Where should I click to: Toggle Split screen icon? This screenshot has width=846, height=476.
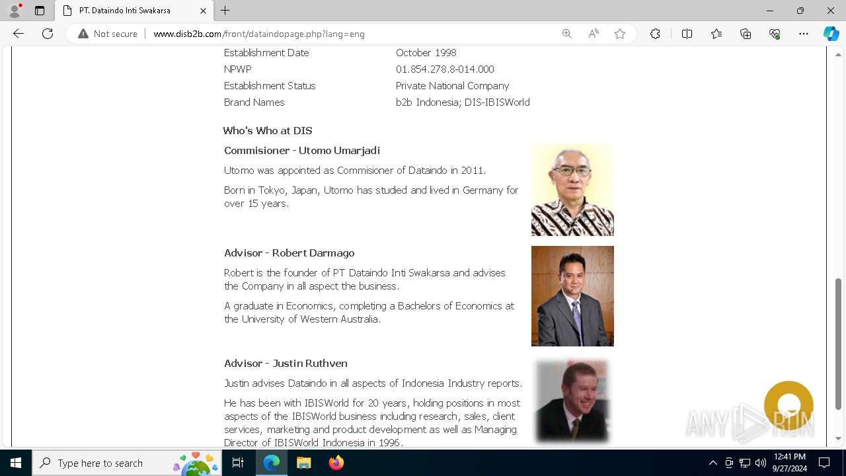(687, 34)
